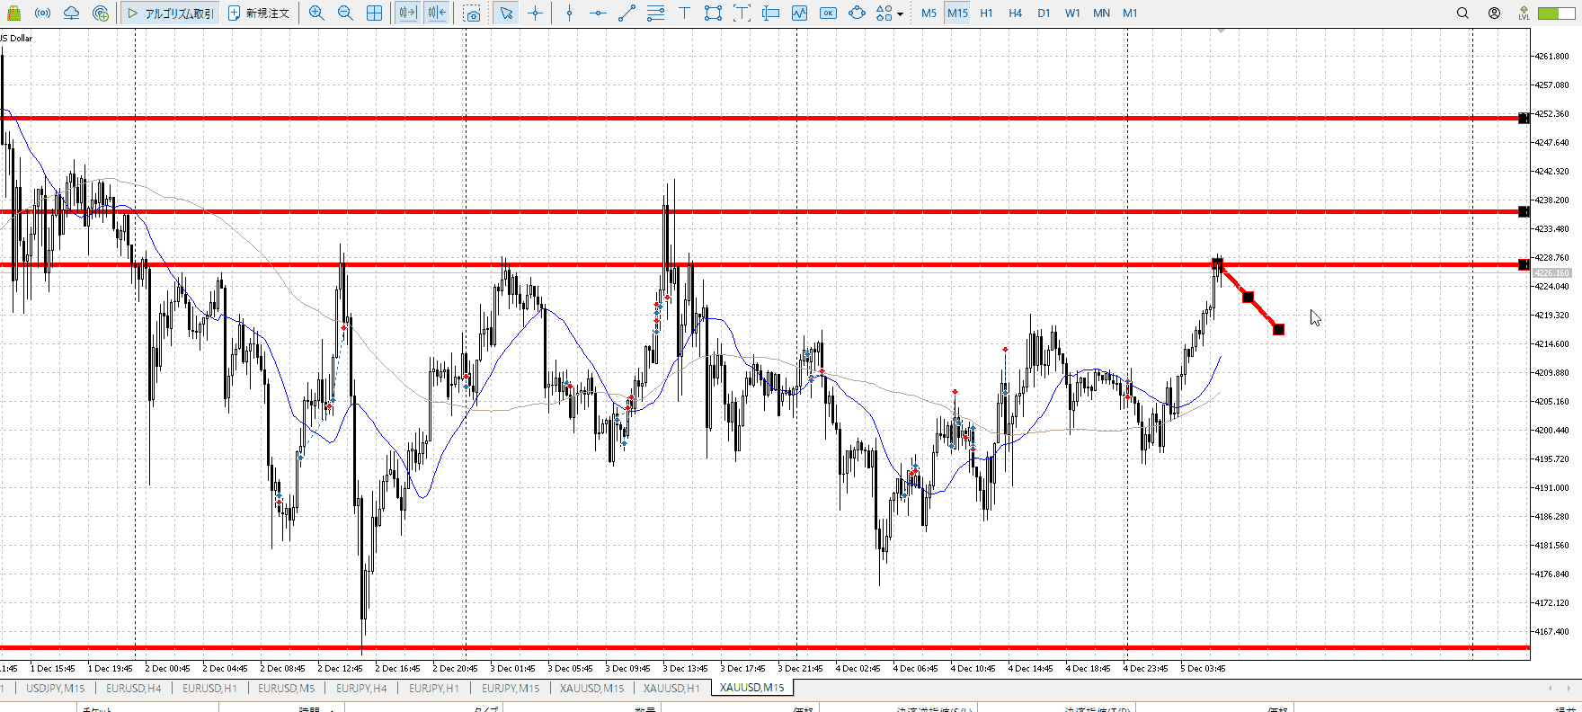Choose the vertical line drawing tool
Viewport: 1582px width, 712px height.
click(569, 13)
